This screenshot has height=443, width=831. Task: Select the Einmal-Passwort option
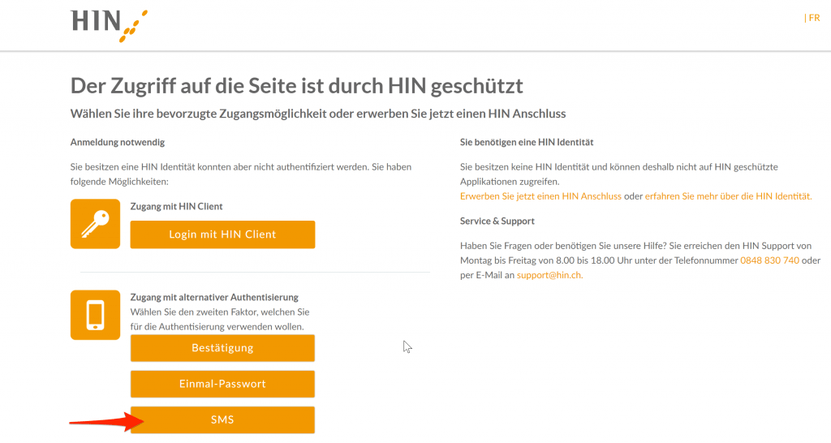click(x=222, y=384)
